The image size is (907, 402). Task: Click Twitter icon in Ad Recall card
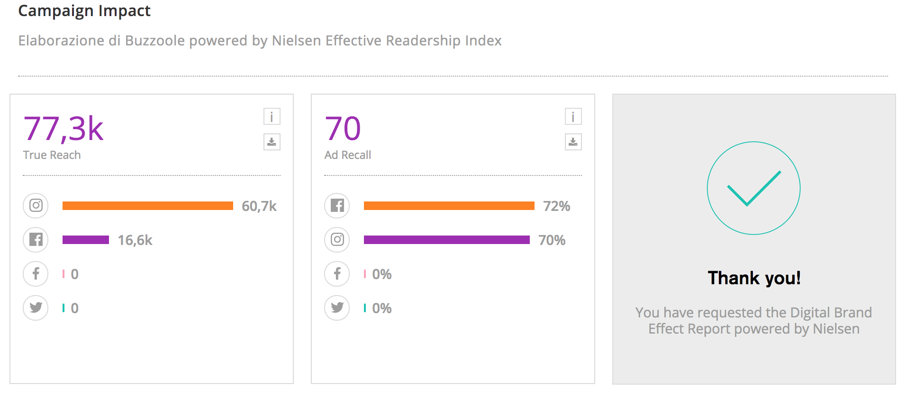coord(337,308)
